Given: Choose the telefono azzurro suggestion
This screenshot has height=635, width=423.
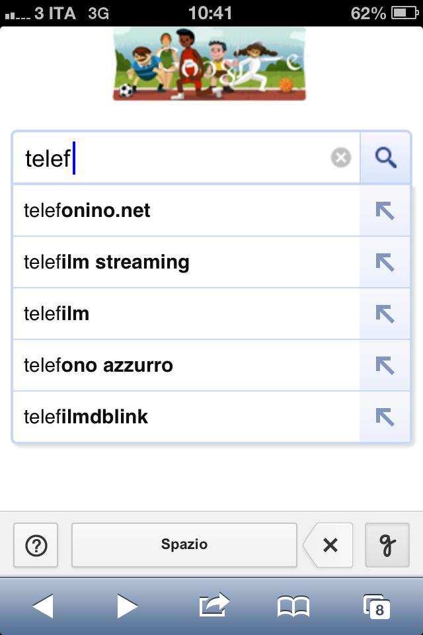Looking at the screenshot, I should [186, 366].
